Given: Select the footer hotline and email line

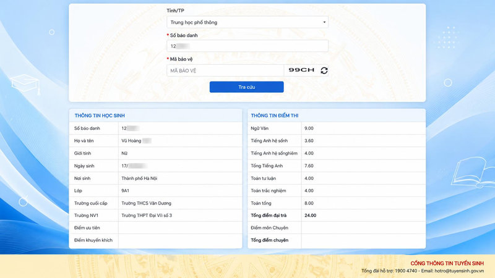Looking at the screenshot, I should click(x=423, y=271).
